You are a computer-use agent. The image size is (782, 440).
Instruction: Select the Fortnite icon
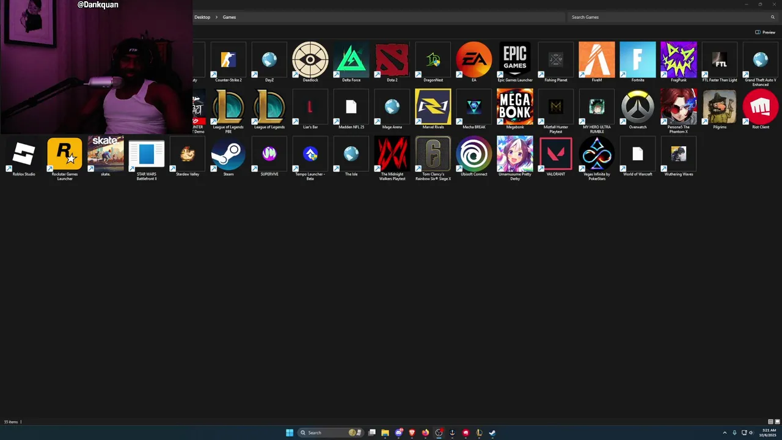(638, 62)
